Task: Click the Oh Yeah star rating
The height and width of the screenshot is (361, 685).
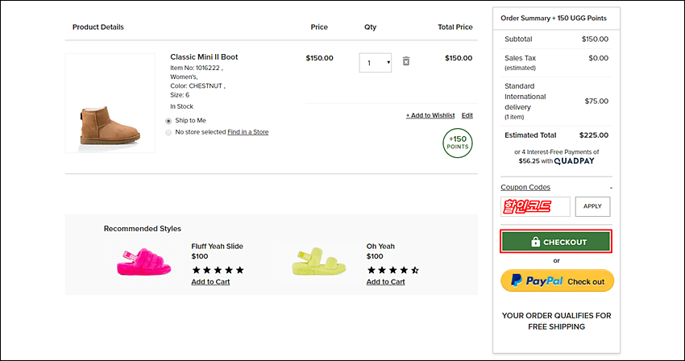Action: pos(392,270)
